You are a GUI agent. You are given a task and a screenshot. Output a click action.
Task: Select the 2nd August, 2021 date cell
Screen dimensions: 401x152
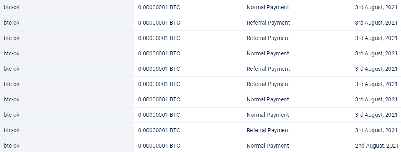[377, 146]
